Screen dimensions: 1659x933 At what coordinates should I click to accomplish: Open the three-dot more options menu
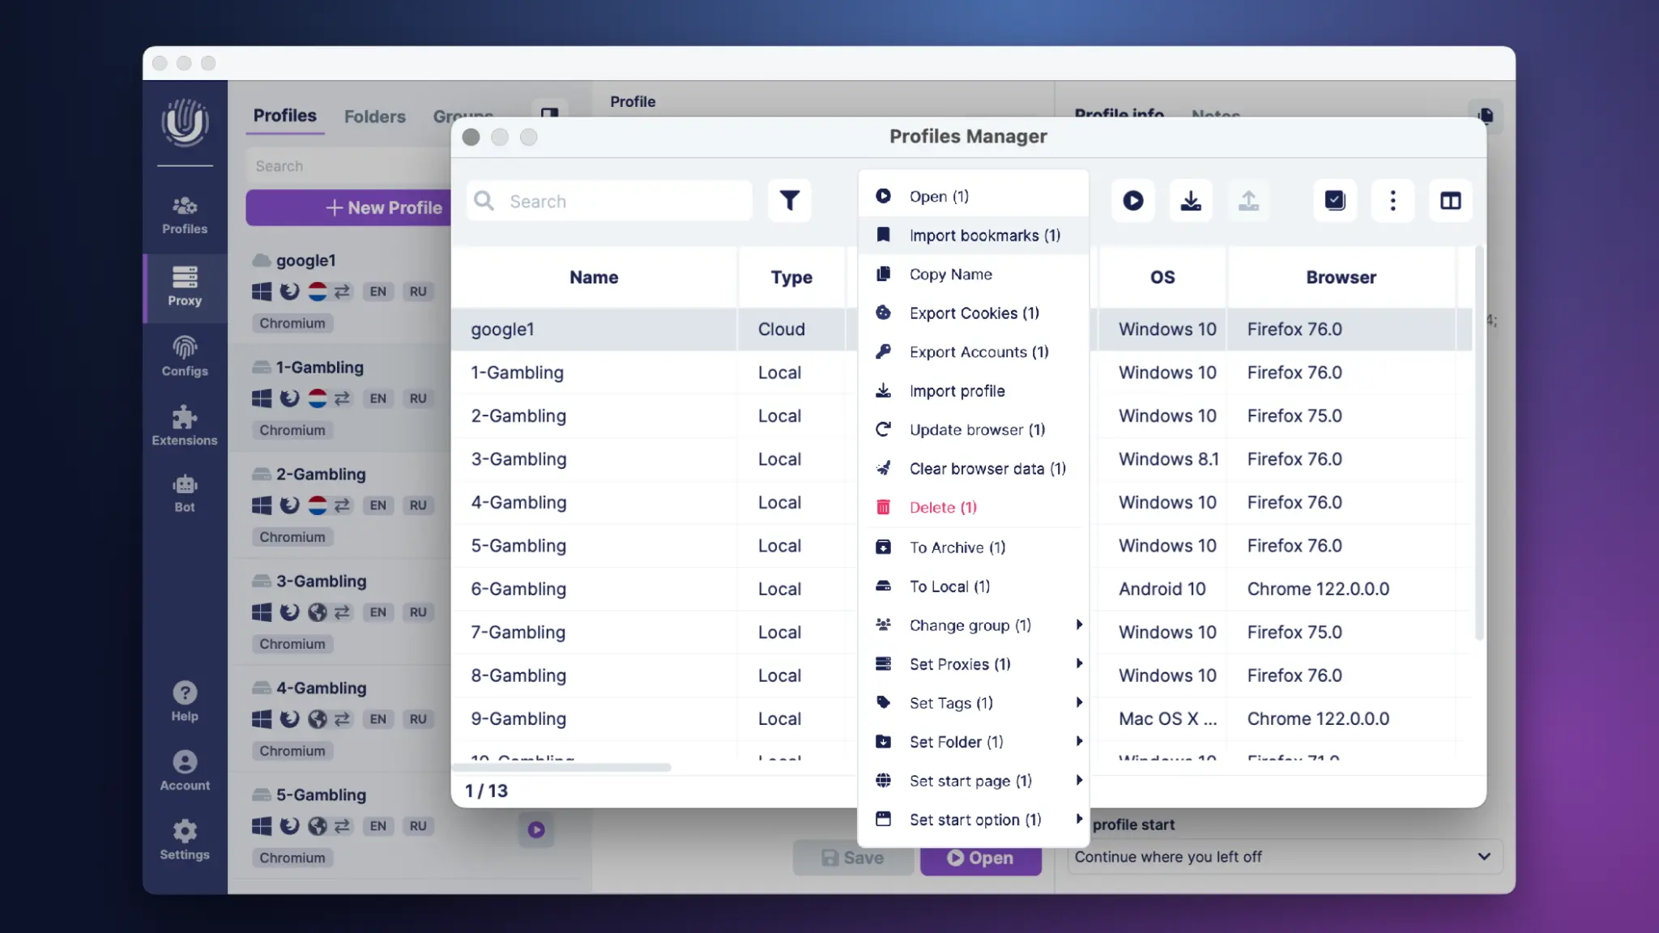[1392, 200]
